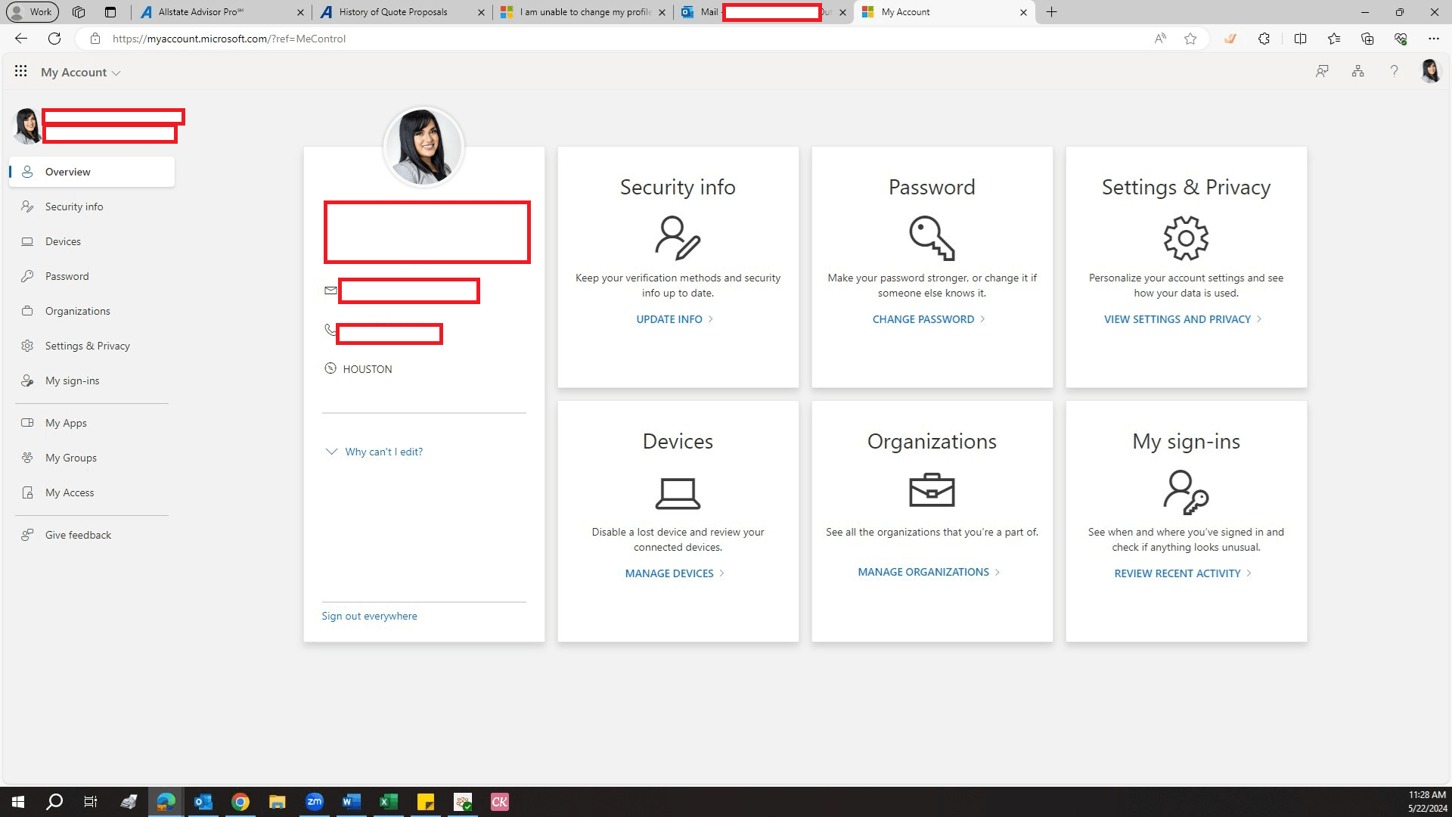
Task: Open Microsoft Excel from the taskbar
Action: click(388, 802)
